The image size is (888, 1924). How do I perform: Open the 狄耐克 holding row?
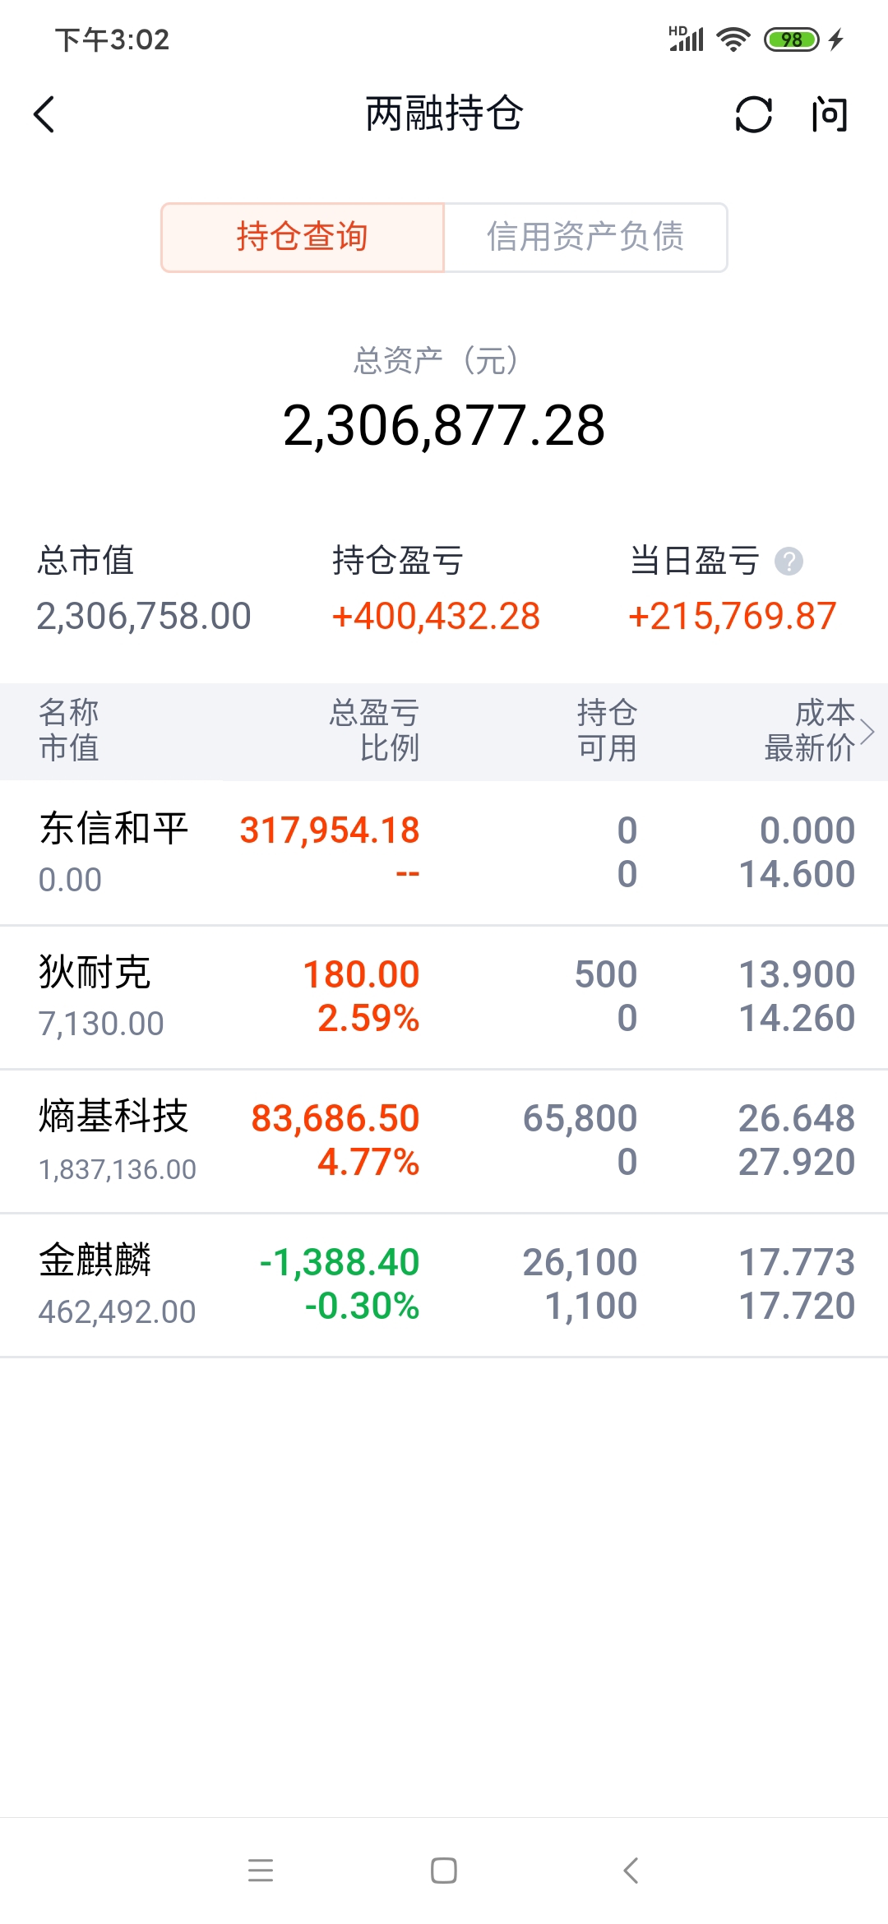click(x=444, y=997)
